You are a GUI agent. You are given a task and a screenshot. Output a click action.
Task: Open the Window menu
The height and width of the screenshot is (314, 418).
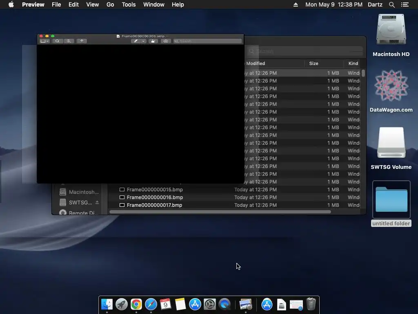(x=154, y=4)
